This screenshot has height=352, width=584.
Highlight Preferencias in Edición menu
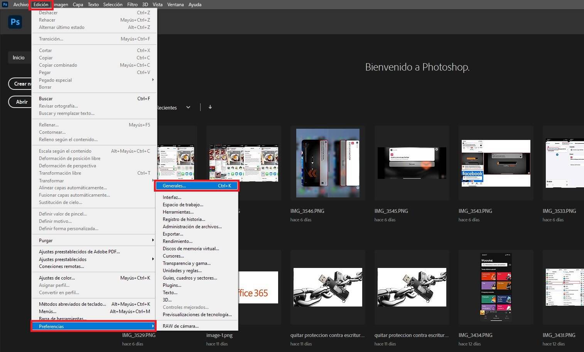pos(94,326)
